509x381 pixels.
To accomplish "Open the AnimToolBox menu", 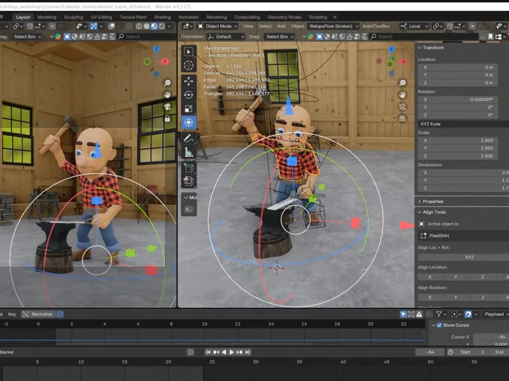I will coord(376,26).
